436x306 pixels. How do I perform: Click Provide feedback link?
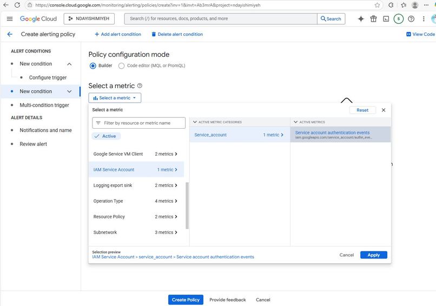(x=227, y=300)
